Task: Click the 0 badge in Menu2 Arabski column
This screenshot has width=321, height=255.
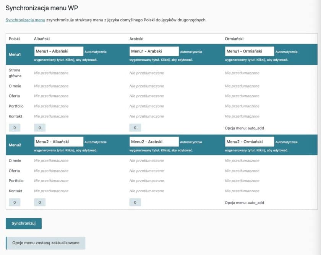Action: point(135,202)
